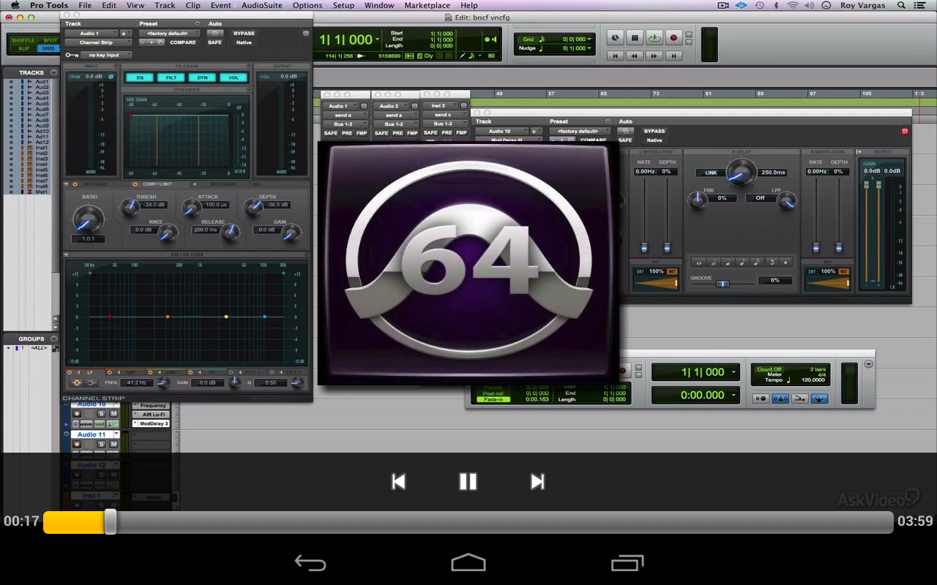The width and height of the screenshot is (937, 585).
Task: Select the whole note duration in Mod Delay
Action: (699, 262)
